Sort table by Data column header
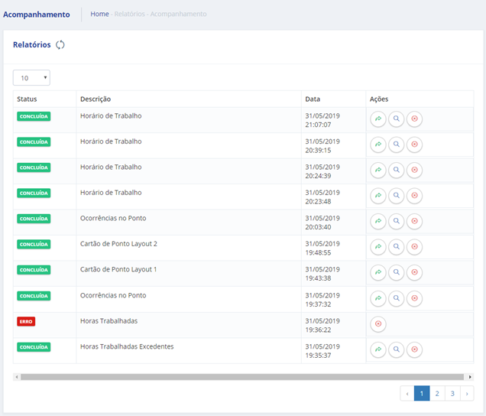This screenshot has width=486, height=416. pos(313,99)
